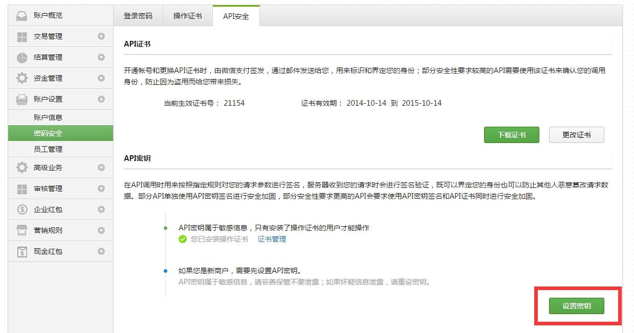Click the 下载证书 button

click(511, 135)
